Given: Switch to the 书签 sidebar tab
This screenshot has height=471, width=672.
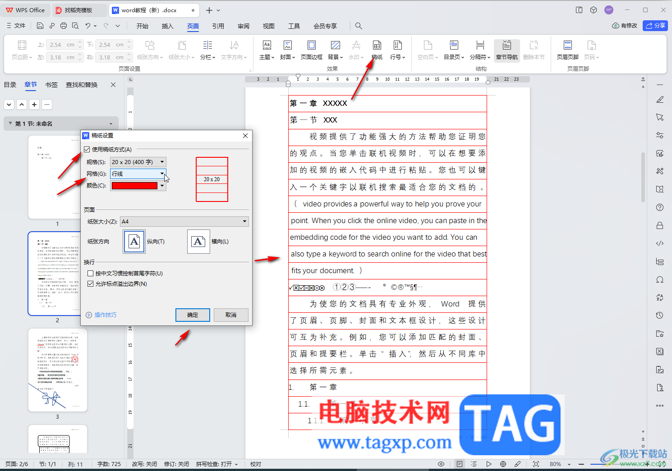Looking at the screenshot, I should tap(51, 85).
